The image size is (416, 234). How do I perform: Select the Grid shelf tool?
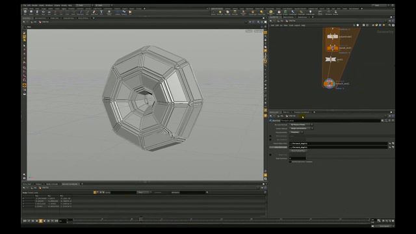pos(49,12)
